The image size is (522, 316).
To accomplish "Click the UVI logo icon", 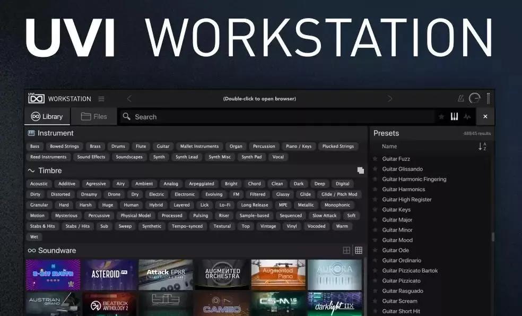I will click(36, 98).
